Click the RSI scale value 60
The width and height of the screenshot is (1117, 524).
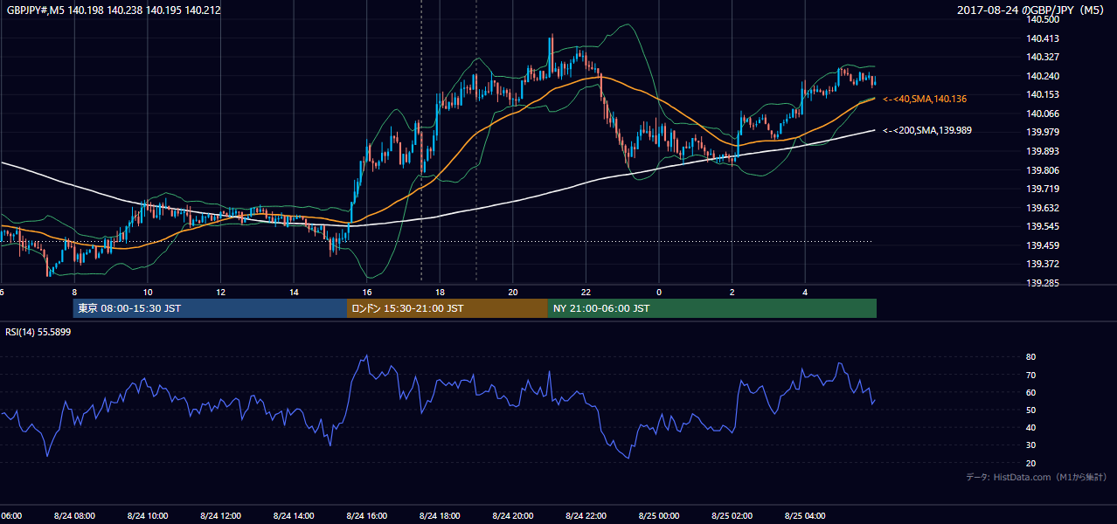[x=1031, y=392]
